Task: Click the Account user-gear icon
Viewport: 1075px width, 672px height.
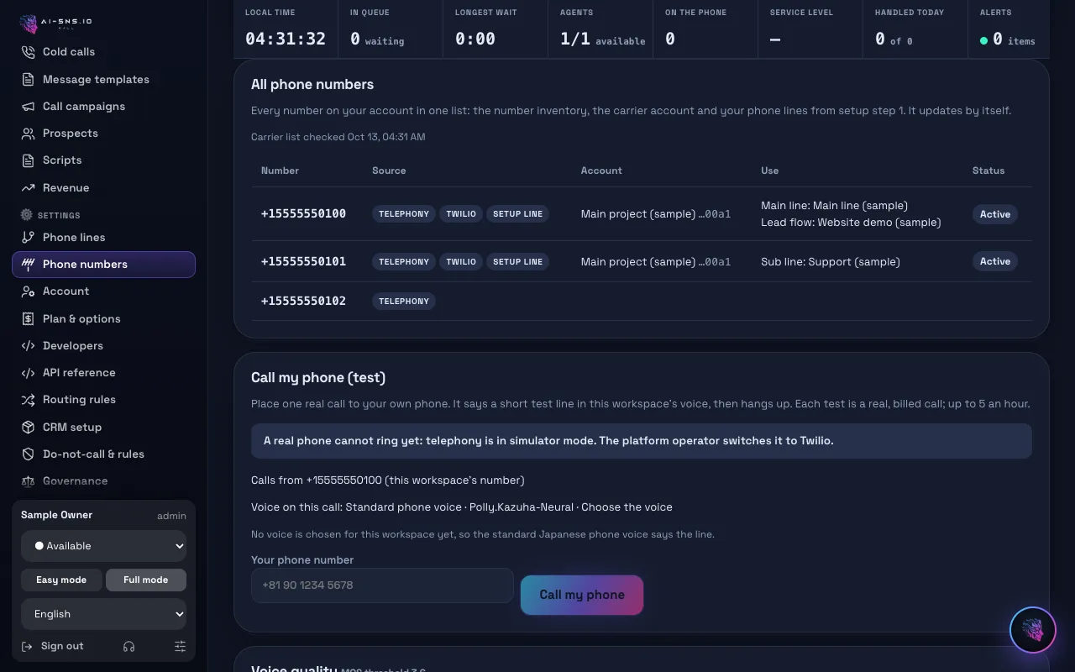Action: [x=29, y=291]
